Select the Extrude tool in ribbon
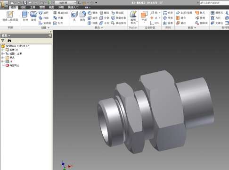The height and width of the screenshot is (170, 229). (25, 16)
